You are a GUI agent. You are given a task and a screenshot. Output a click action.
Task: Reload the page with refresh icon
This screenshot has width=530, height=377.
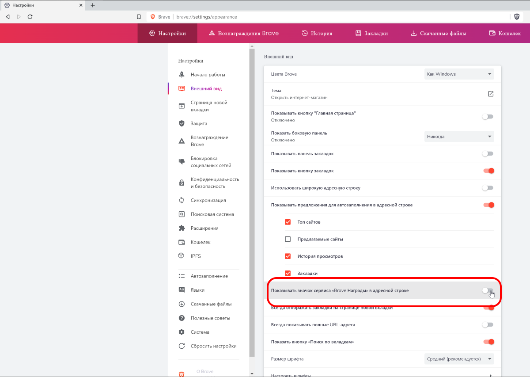[30, 17]
